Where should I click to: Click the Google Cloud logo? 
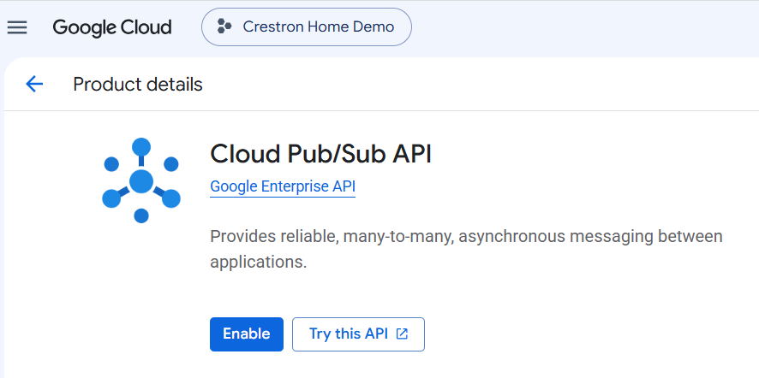tap(112, 27)
